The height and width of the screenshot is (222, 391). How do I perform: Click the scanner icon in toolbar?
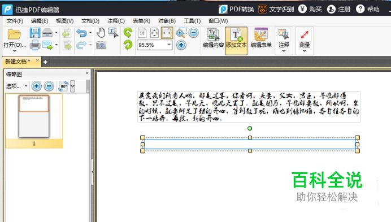click(x=47, y=33)
